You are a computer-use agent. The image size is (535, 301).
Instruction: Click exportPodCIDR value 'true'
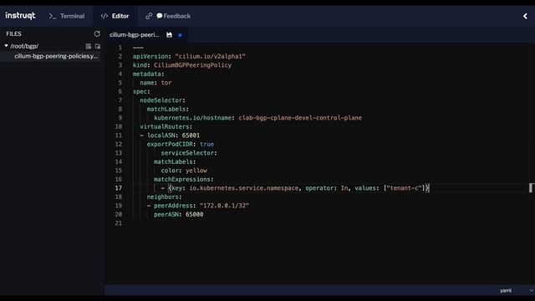click(x=206, y=144)
